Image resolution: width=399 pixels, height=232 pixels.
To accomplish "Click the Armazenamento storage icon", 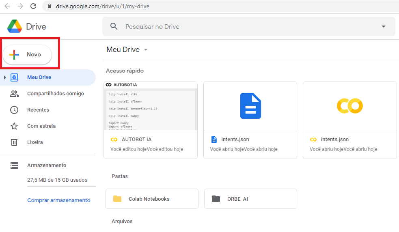I will tap(14, 165).
